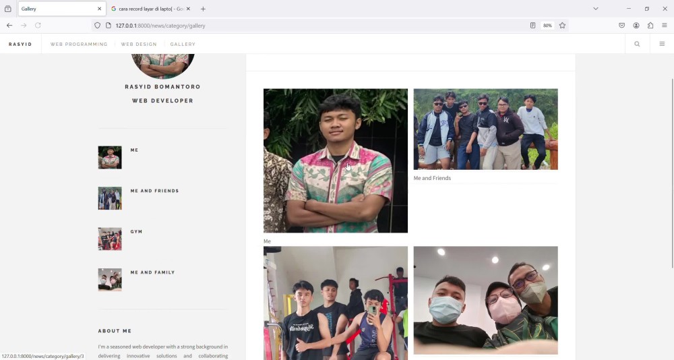Reload the page with refresh icon
Viewport: 674px width, 360px height.
click(x=38, y=26)
